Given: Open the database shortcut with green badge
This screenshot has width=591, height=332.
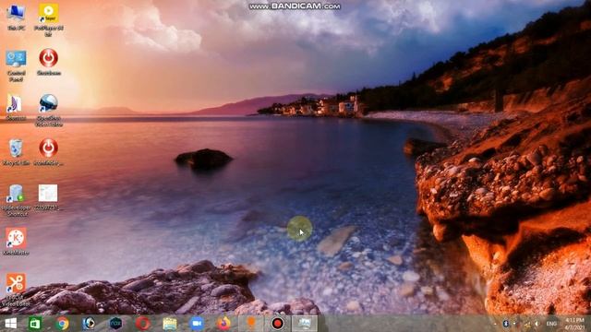Looking at the screenshot, I should 16,200.
